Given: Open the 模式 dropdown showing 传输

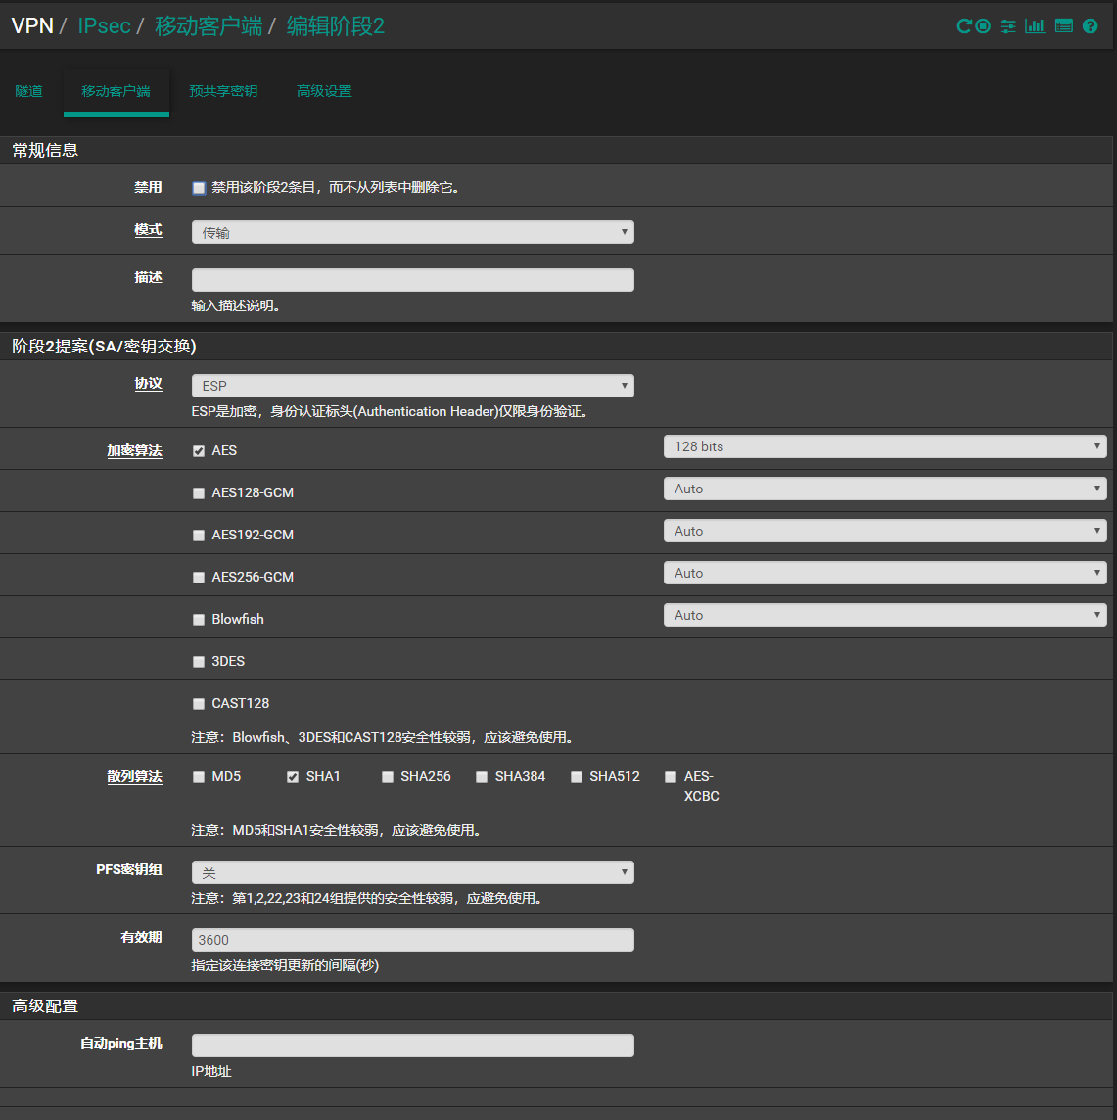Looking at the screenshot, I should coord(412,232).
